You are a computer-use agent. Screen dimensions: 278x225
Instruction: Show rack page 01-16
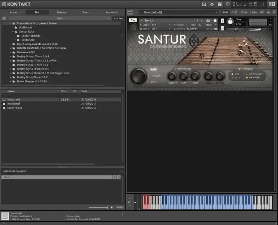[225, 12]
